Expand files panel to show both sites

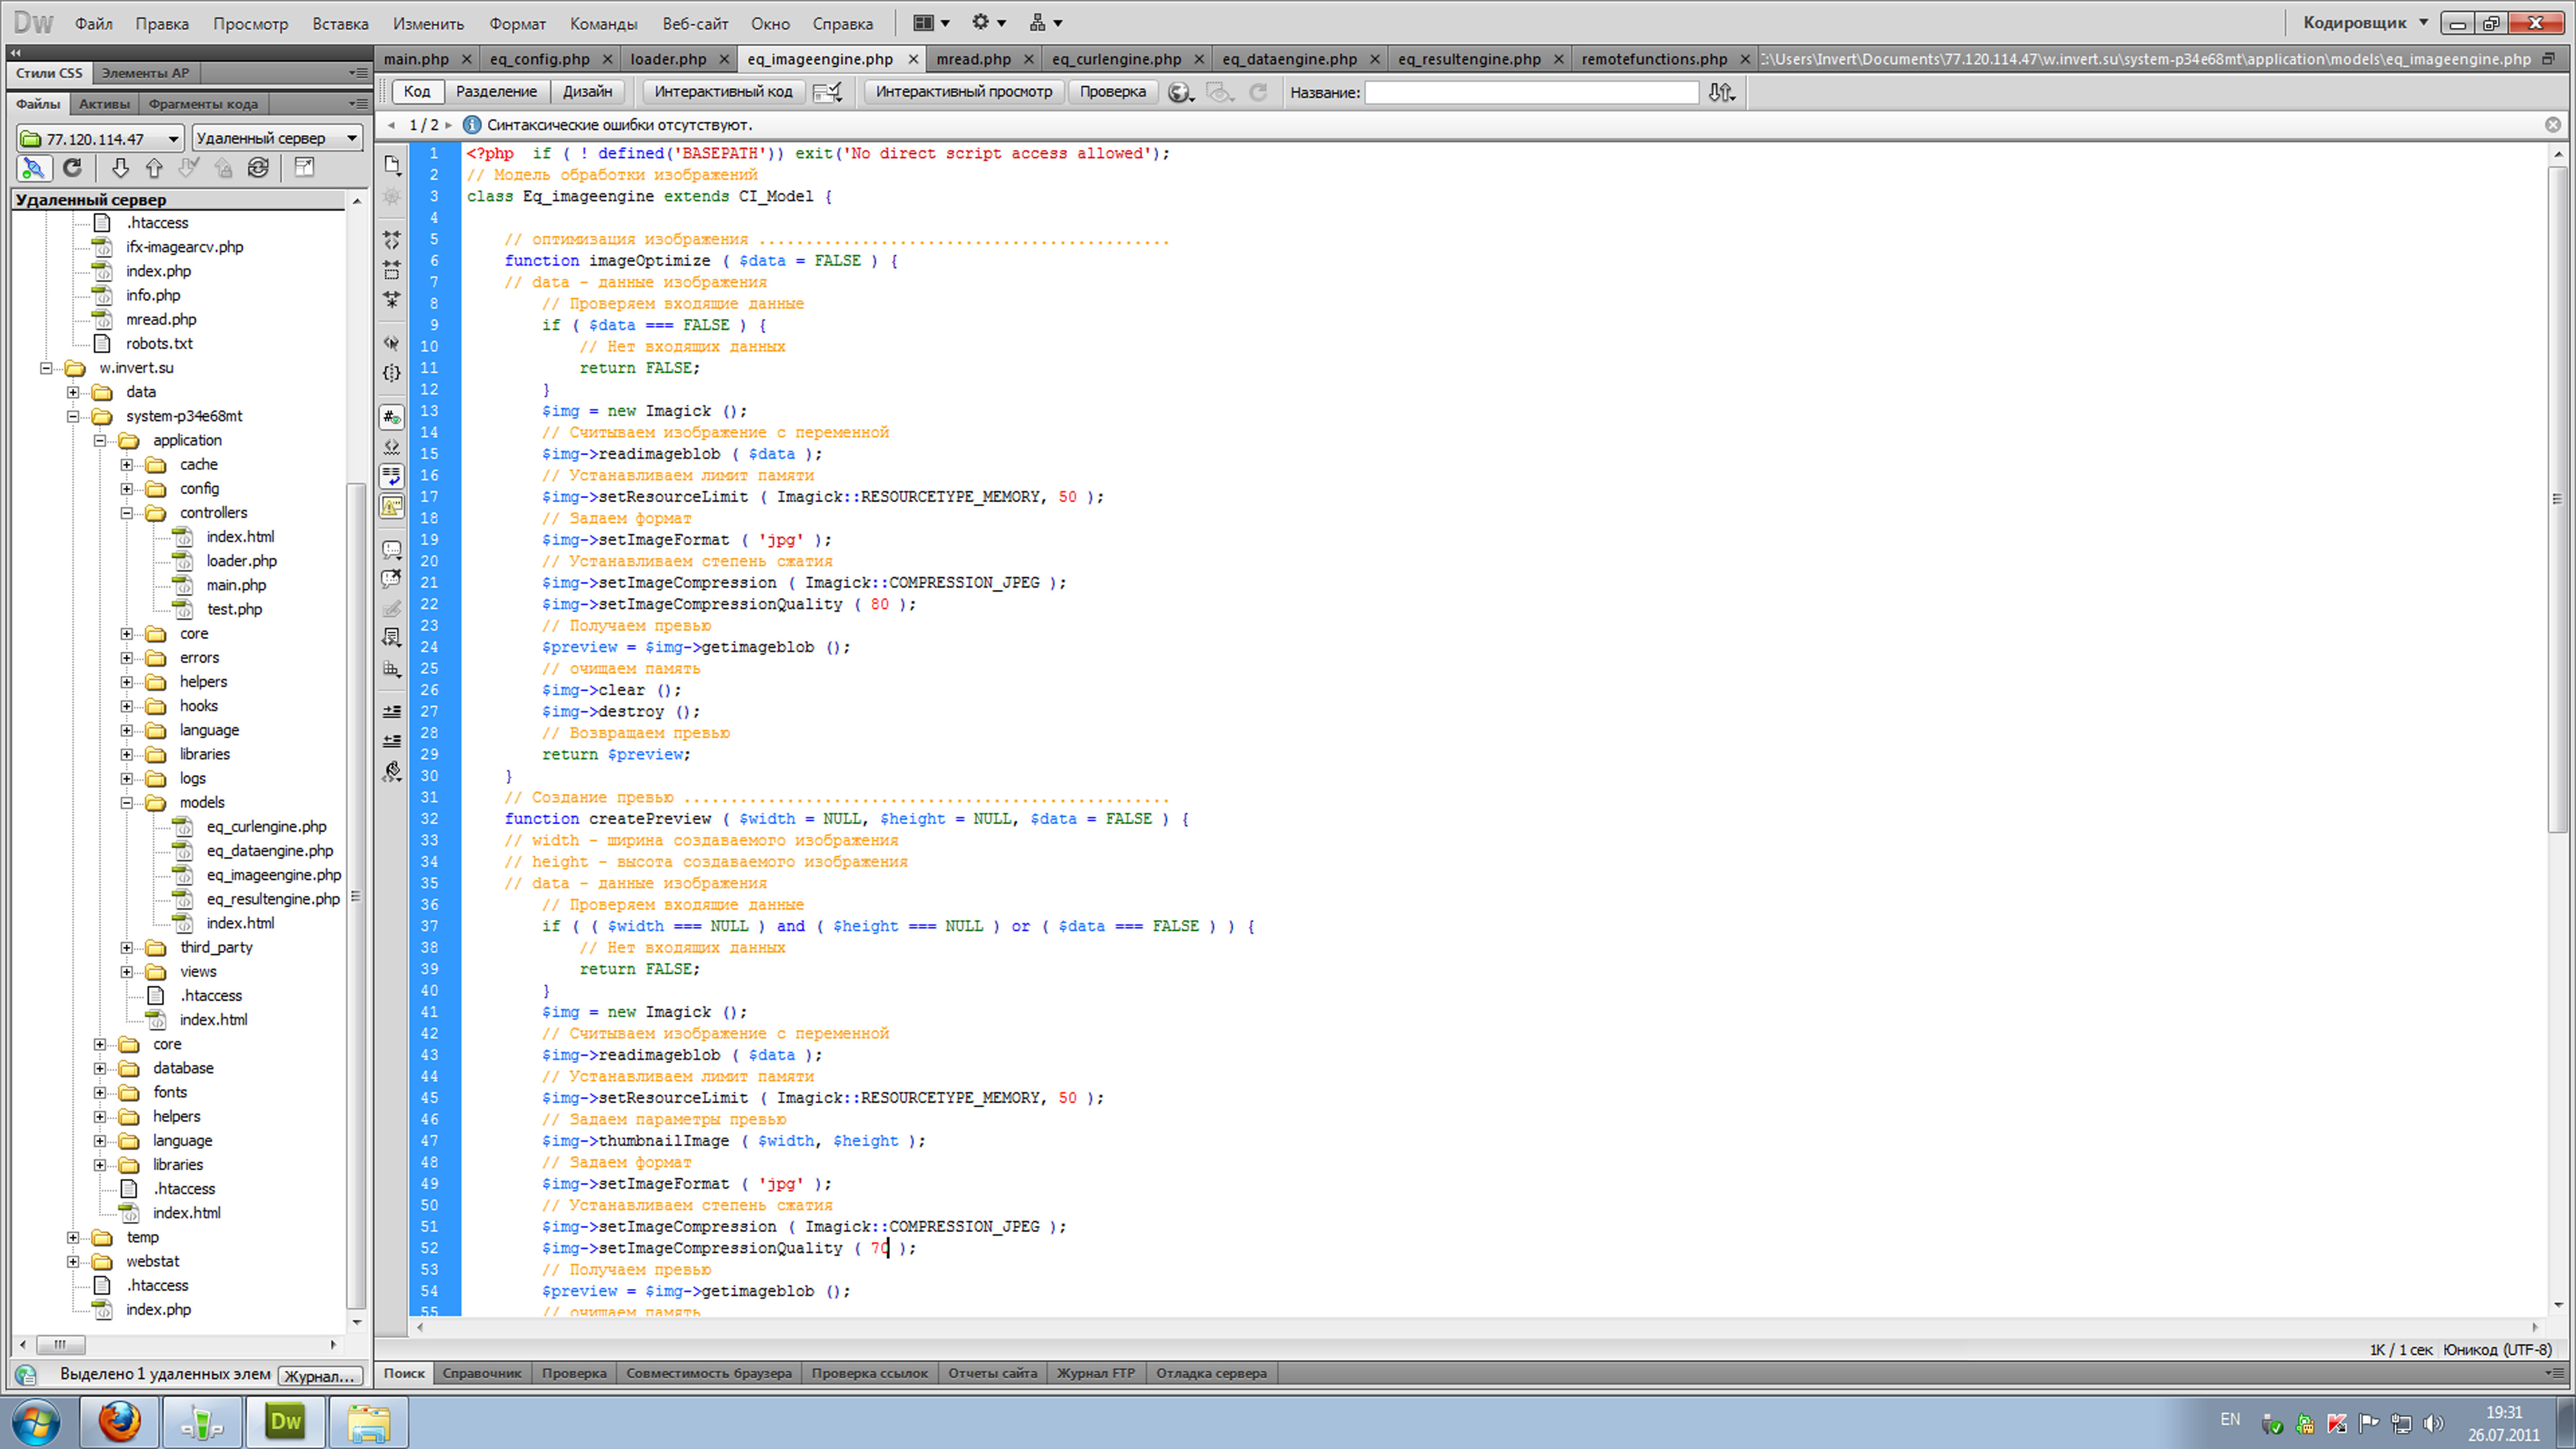coord(304,168)
